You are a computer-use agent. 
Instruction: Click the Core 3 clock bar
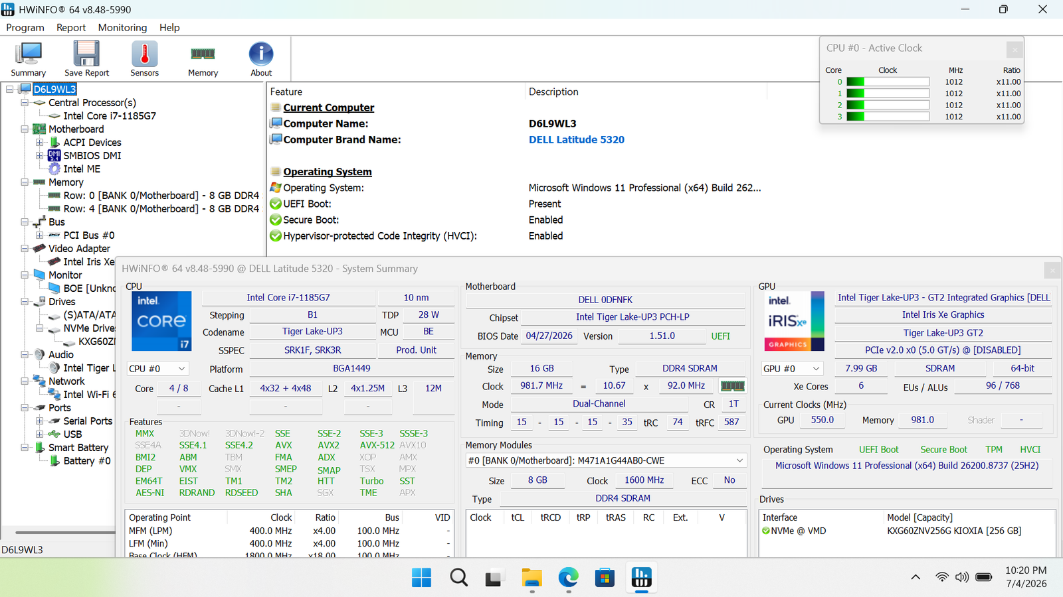(888, 117)
